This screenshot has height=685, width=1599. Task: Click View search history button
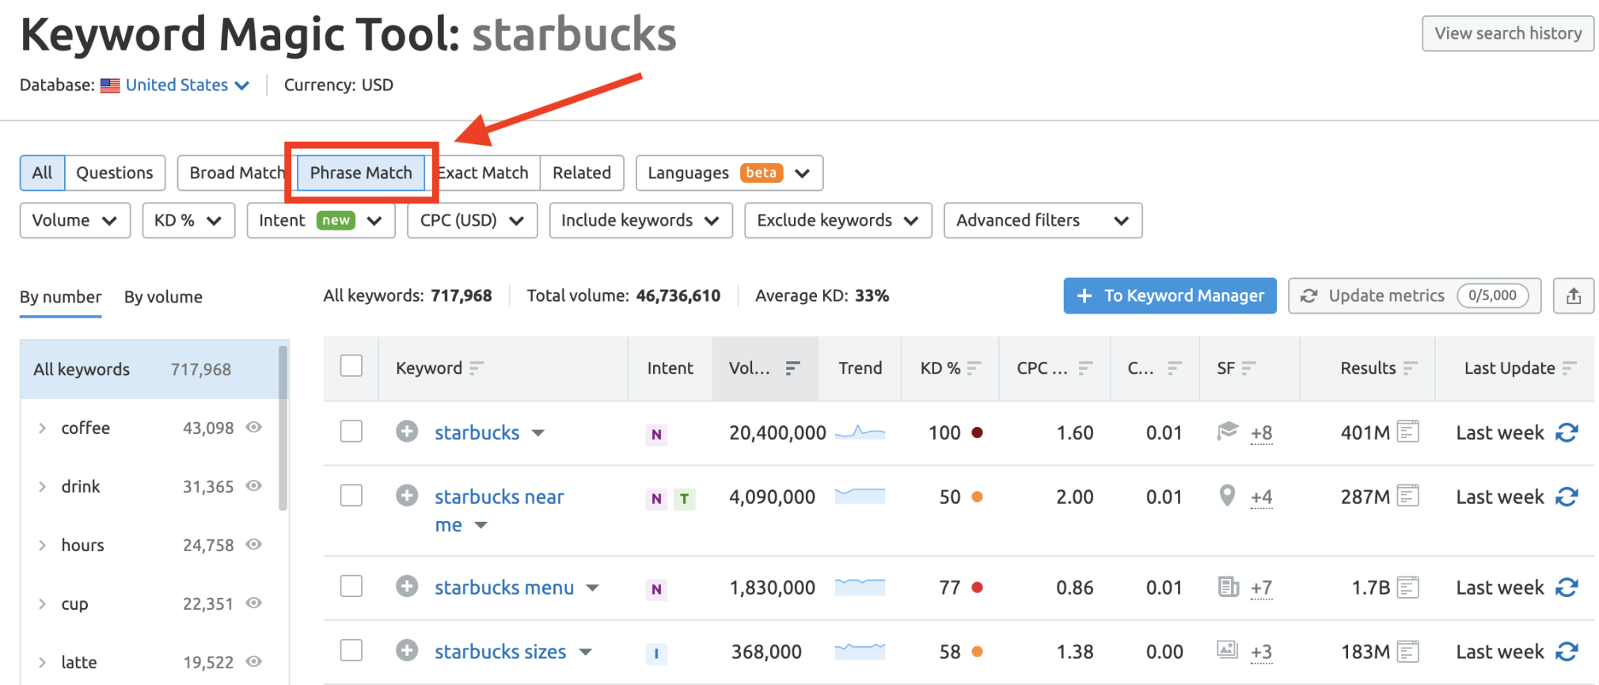(x=1508, y=33)
